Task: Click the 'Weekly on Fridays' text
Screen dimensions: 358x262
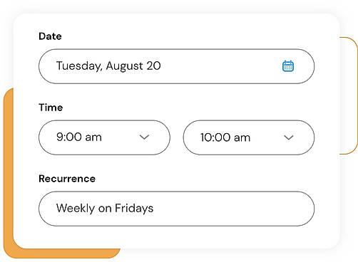Action: (105, 209)
